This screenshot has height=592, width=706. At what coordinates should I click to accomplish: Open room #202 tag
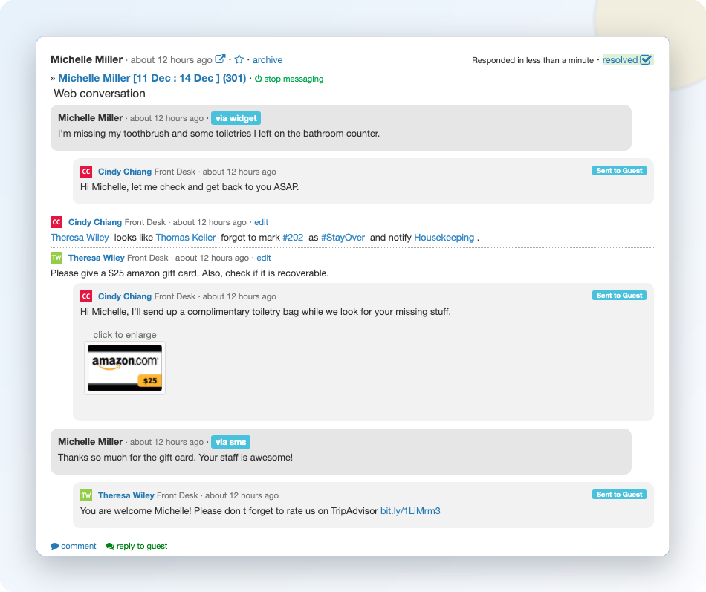293,237
